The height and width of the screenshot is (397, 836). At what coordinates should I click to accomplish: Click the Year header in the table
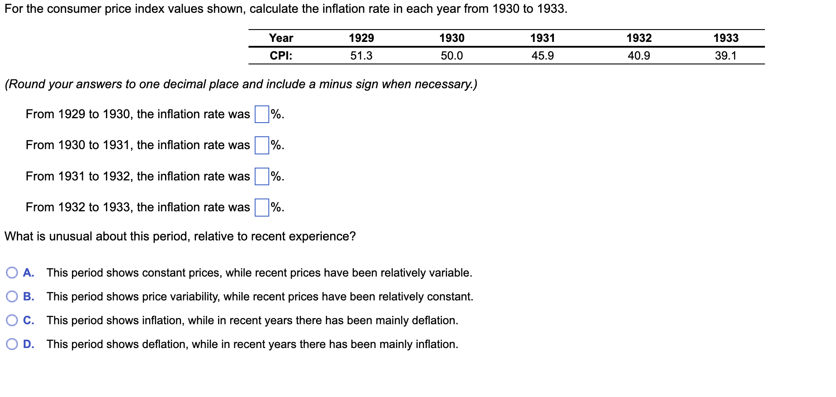point(282,38)
